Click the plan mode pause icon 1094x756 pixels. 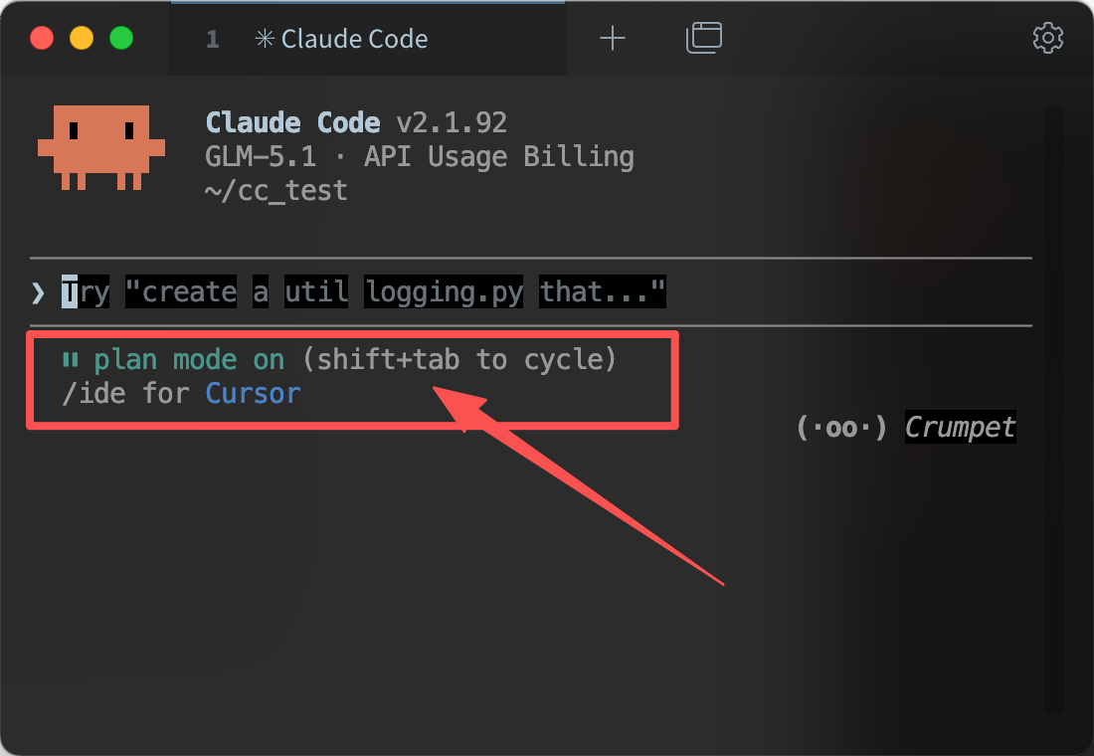pos(71,359)
